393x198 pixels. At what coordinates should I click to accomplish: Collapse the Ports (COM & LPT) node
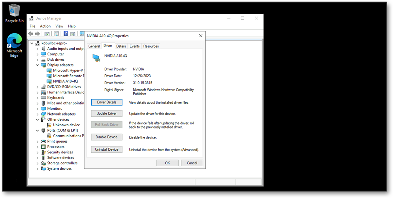[x=38, y=130]
